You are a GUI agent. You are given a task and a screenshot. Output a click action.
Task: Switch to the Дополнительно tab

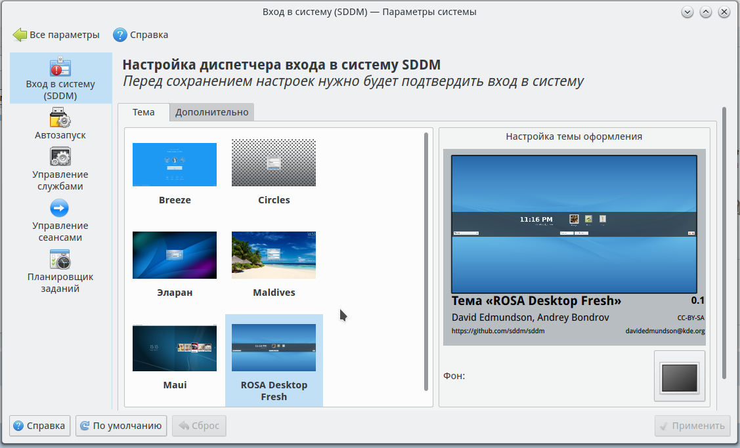tap(212, 112)
